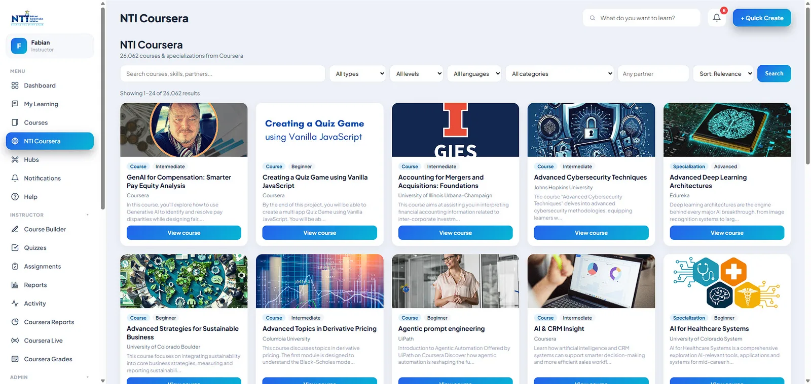Click the Any partner input field
811x384 pixels.
(x=653, y=73)
